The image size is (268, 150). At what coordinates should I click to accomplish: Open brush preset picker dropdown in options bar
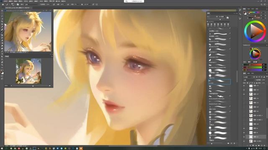tap(13, 5)
